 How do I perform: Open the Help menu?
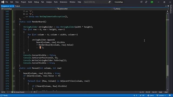[79, 2]
